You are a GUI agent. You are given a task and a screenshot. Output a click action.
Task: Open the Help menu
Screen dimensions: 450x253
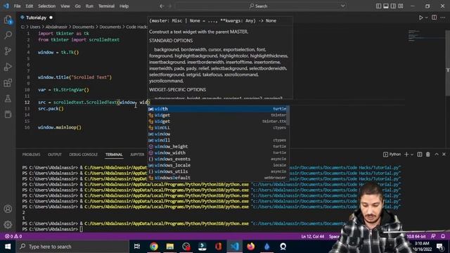pos(124,6)
